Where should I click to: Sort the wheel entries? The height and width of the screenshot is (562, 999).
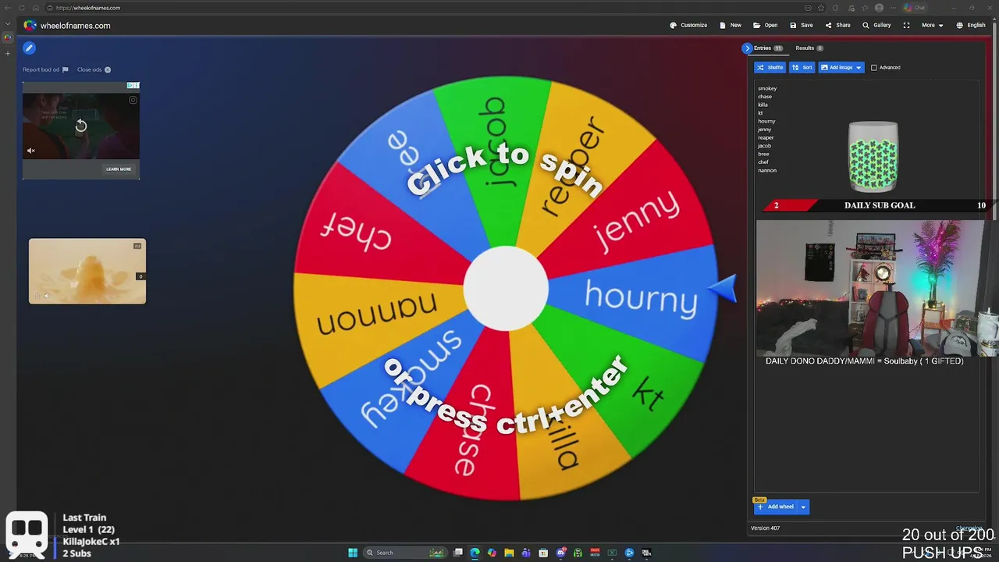pyautogui.click(x=802, y=67)
